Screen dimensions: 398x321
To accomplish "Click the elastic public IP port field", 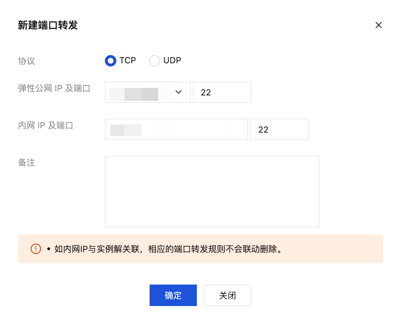I will tap(222, 92).
